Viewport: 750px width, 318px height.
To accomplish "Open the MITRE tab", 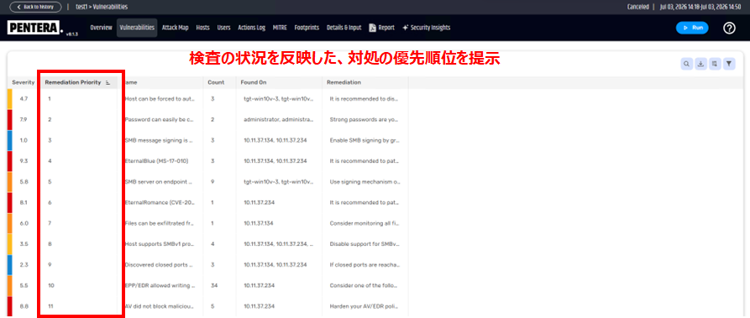I will (x=280, y=28).
